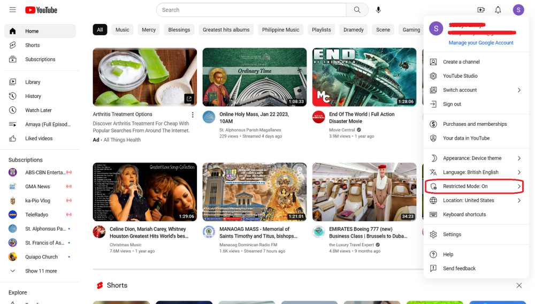Click Manage your Google Account
Image resolution: width=535 pixels, height=304 pixels.
click(481, 43)
